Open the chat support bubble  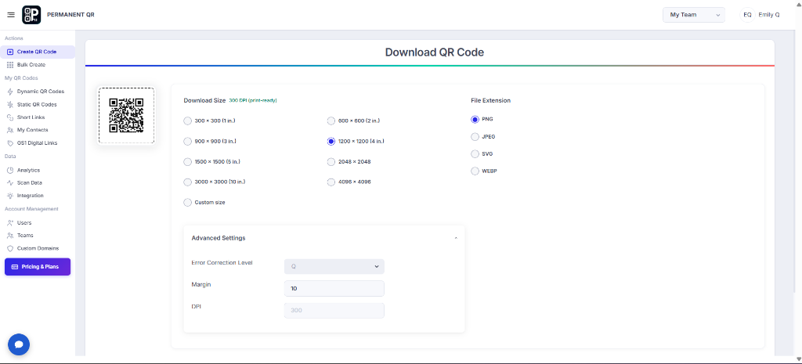click(19, 344)
